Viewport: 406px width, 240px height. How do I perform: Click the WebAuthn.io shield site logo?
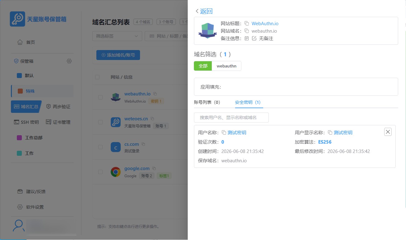click(x=208, y=31)
